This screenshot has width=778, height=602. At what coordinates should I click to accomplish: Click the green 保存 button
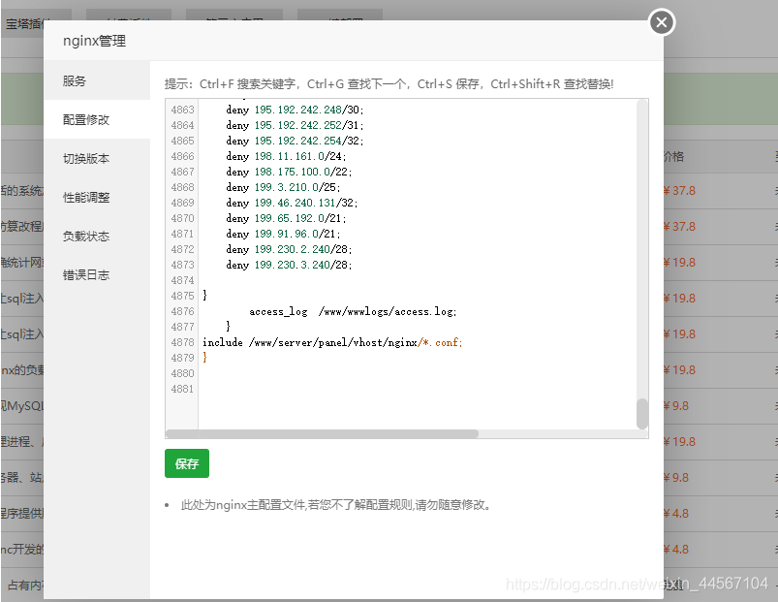pyautogui.click(x=187, y=463)
